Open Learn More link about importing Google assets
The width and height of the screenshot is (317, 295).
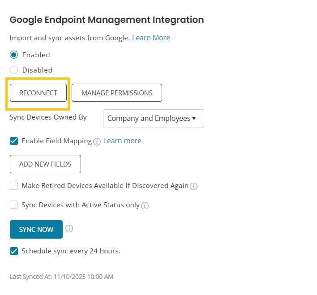coord(151,38)
